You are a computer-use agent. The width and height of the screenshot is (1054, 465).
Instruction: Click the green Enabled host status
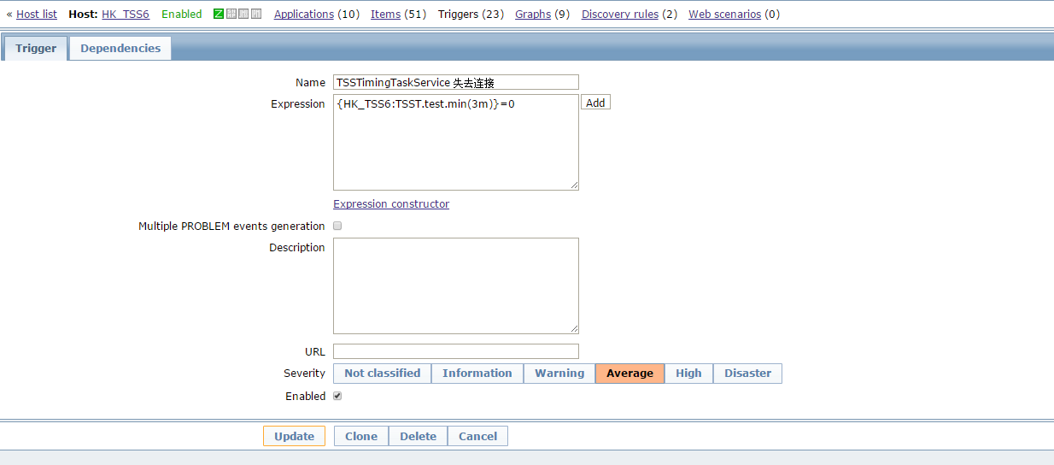pyautogui.click(x=182, y=15)
